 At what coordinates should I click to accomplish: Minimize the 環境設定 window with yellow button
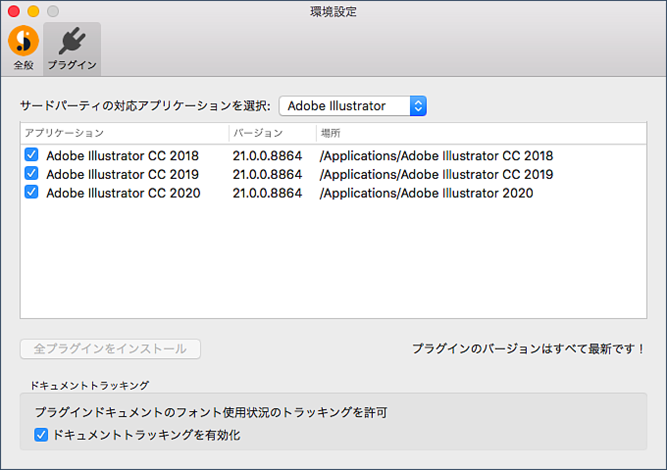click(33, 11)
